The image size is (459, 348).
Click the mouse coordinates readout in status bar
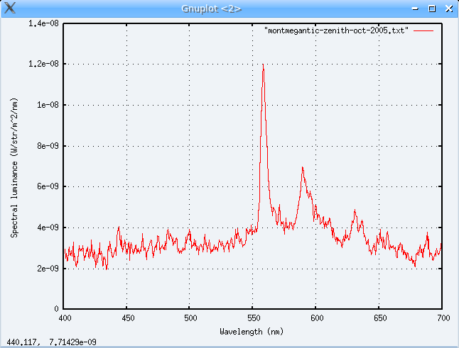pos(52,342)
